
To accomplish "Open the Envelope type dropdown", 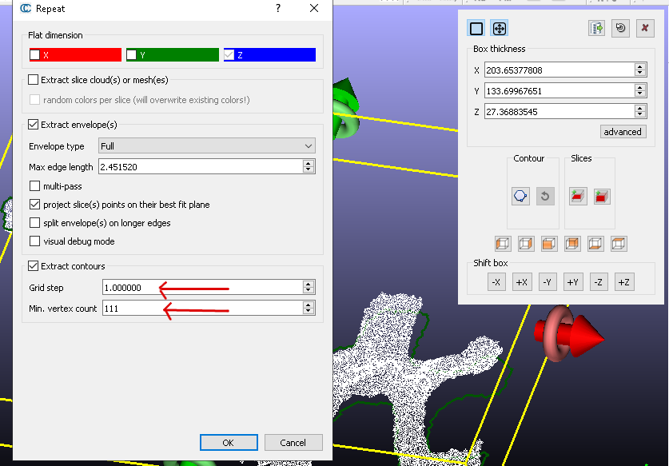I will click(206, 146).
